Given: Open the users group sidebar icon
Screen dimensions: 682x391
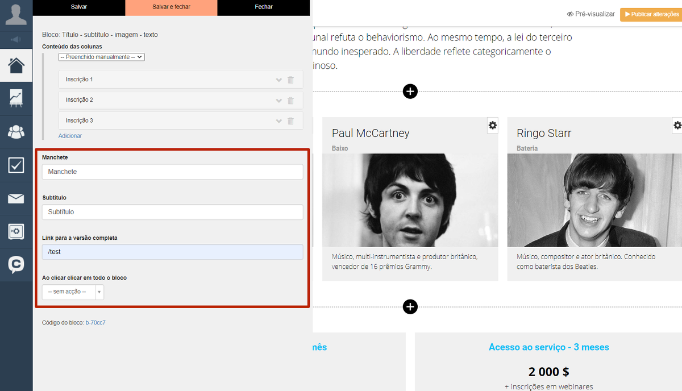Looking at the screenshot, I should tap(16, 132).
